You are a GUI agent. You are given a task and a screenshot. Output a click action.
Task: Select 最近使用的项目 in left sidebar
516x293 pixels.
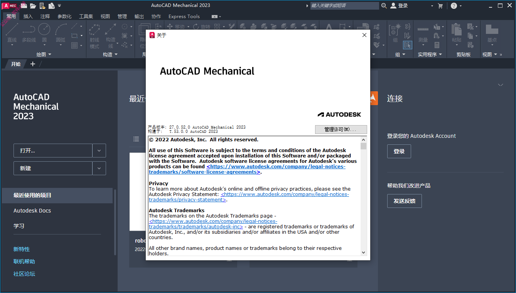click(57, 195)
